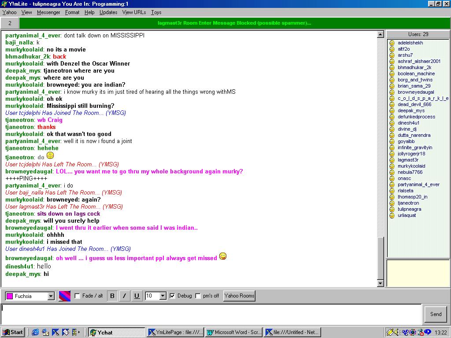Switch to YmLitePage taskbar window
The width and height of the screenshot is (451, 338).
pos(175,333)
